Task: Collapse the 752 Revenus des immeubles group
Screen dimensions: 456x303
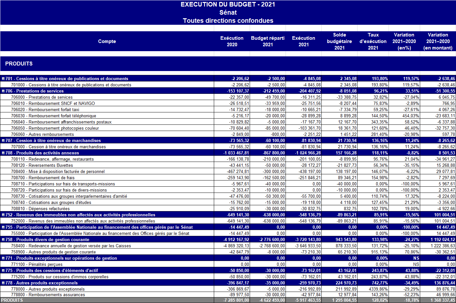Action: click(3, 215)
